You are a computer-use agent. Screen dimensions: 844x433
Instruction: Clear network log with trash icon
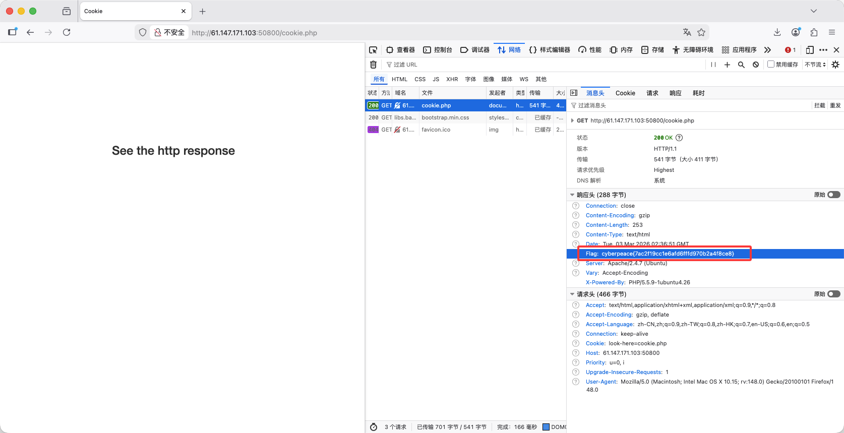[x=373, y=65]
